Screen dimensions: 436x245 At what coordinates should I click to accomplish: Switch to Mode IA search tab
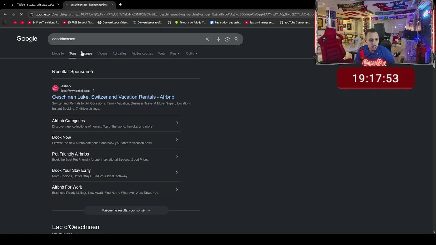pos(58,53)
